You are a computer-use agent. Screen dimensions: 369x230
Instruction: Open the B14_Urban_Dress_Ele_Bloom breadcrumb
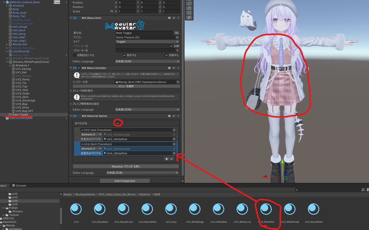click(x=117, y=194)
